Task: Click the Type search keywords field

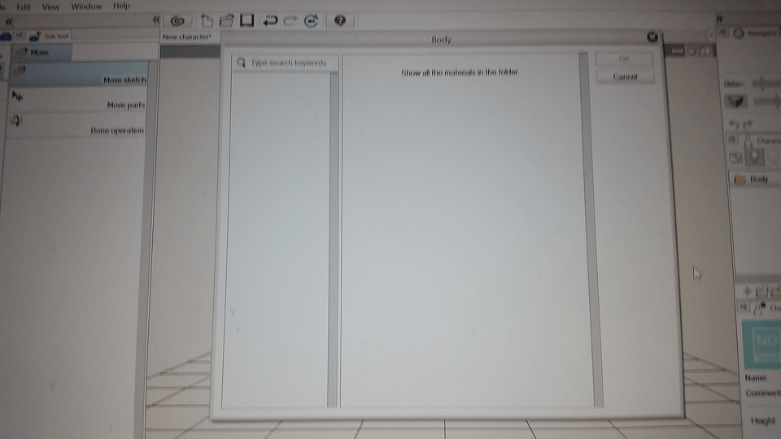Action: click(x=285, y=63)
